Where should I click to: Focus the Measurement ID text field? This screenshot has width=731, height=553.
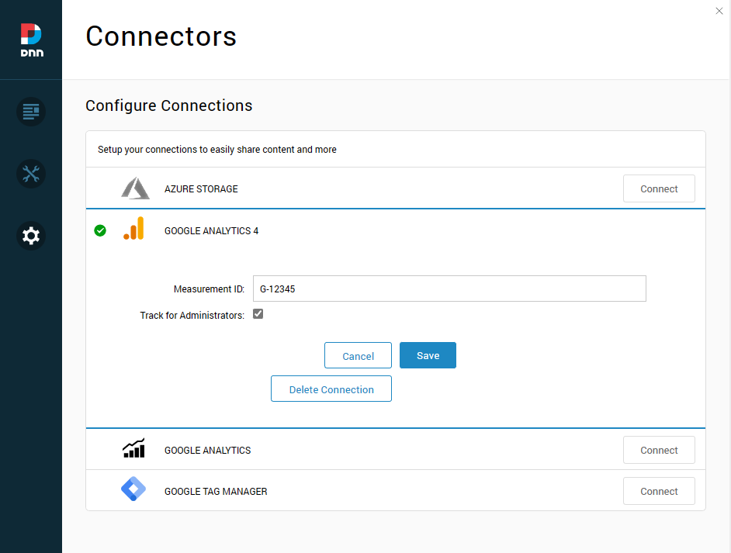(449, 289)
